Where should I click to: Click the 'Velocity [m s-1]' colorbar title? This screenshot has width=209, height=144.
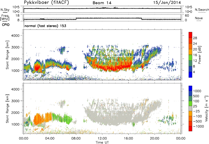click(x=206, y=108)
